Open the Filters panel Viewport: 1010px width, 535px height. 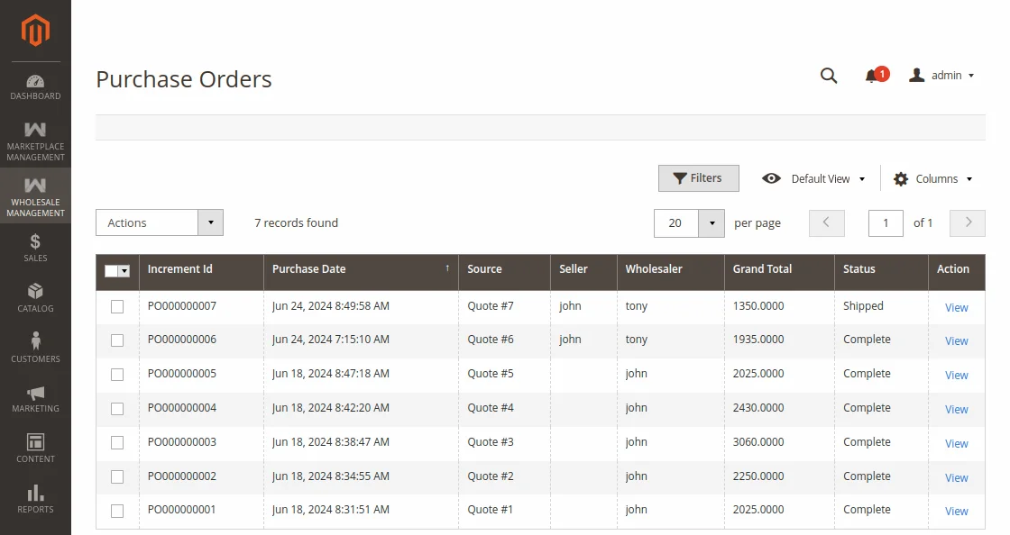699,178
